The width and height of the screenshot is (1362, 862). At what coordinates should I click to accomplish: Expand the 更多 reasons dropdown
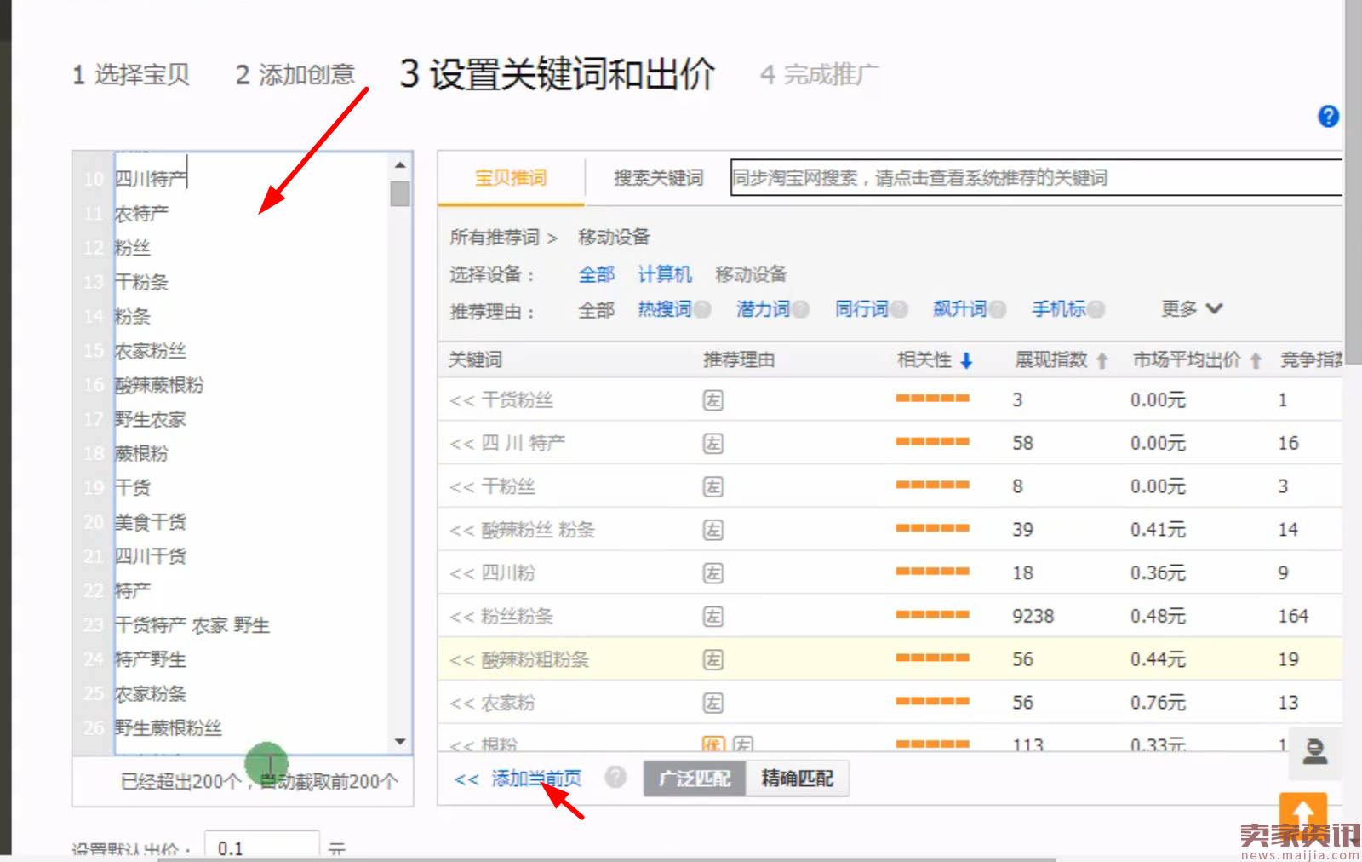pos(1192,309)
